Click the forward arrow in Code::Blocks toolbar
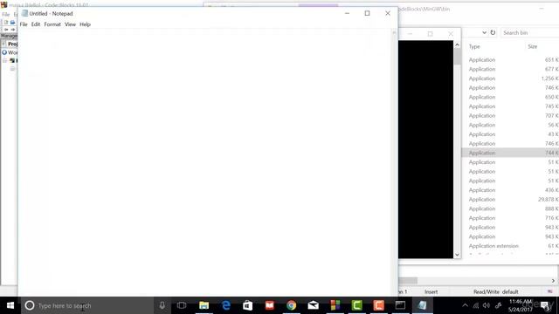This screenshot has height=314, width=559. (13, 29)
